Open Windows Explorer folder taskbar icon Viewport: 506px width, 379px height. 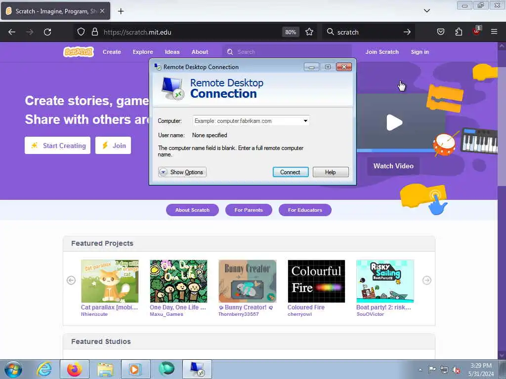(x=105, y=369)
